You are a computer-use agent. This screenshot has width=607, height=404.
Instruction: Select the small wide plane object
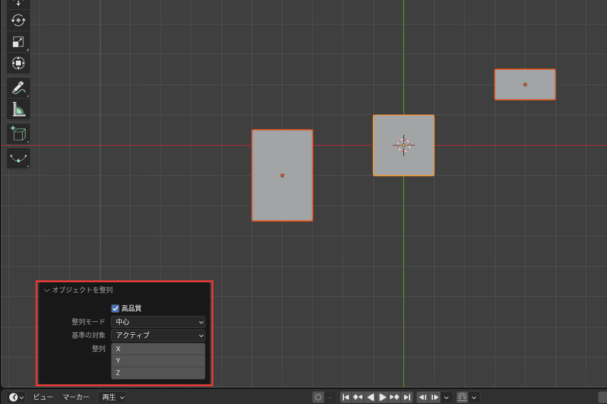(525, 84)
